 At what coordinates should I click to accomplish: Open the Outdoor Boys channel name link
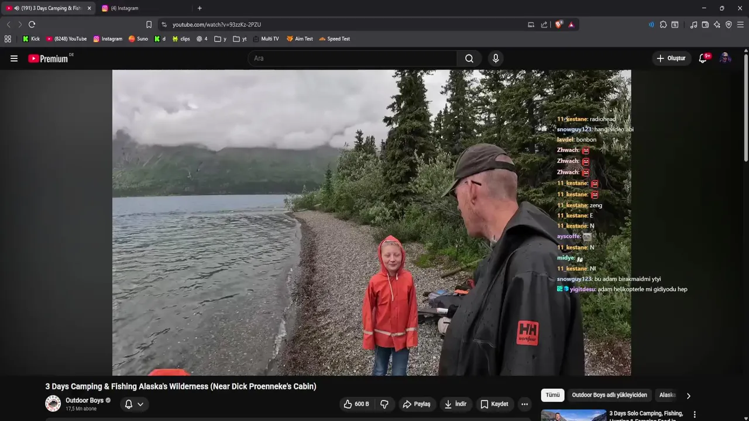(84, 401)
